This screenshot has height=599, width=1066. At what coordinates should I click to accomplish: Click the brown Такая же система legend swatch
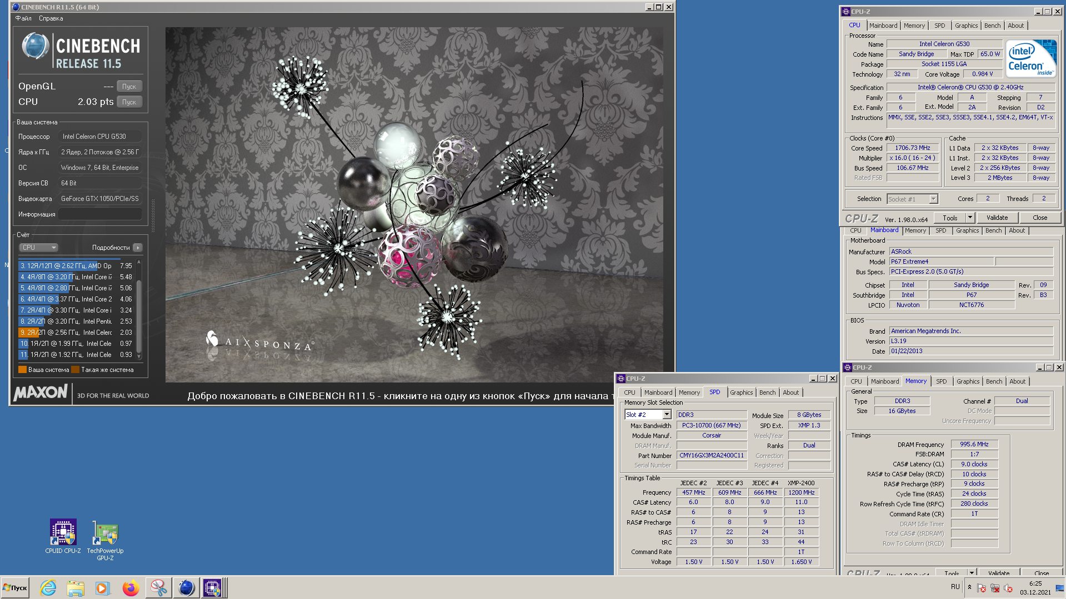(75, 369)
